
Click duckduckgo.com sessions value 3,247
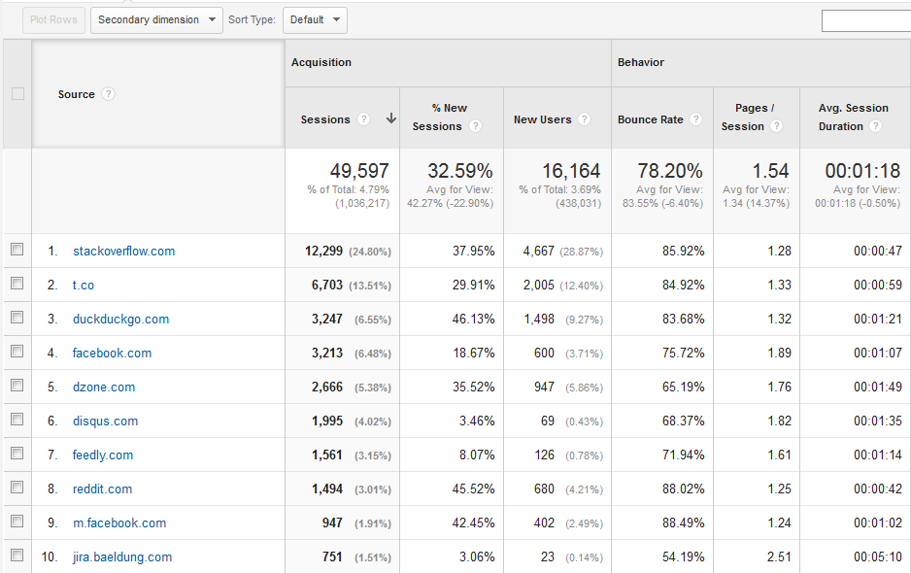click(x=327, y=320)
